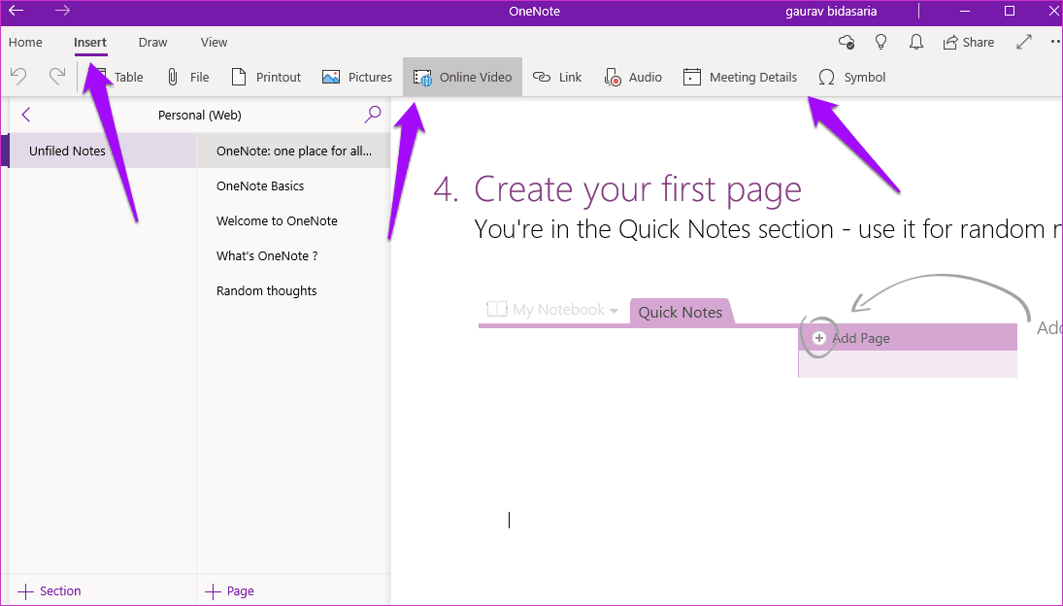Switch to the Home tab
The height and width of the screenshot is (606, 1063).
coord(25,42)
